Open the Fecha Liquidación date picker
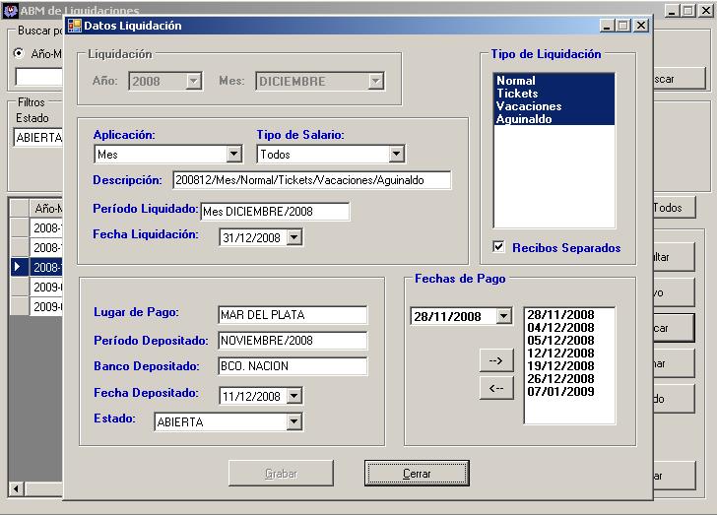This screenshot has height=515, width=717. (293, 237)
